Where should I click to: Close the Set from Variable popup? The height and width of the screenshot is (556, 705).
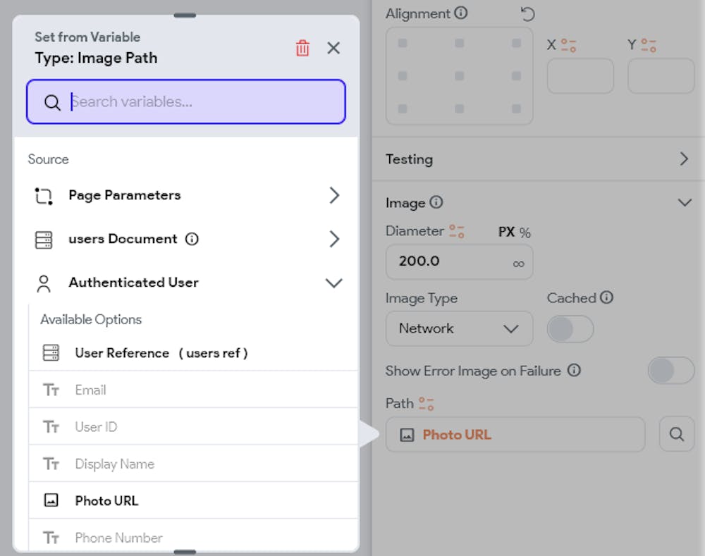pos(333,48)
